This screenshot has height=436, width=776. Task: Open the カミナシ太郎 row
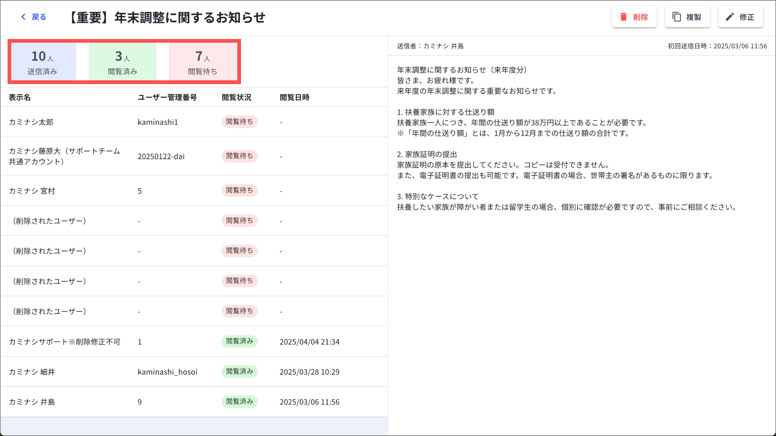pyautogui.click(x=31, y=122)
